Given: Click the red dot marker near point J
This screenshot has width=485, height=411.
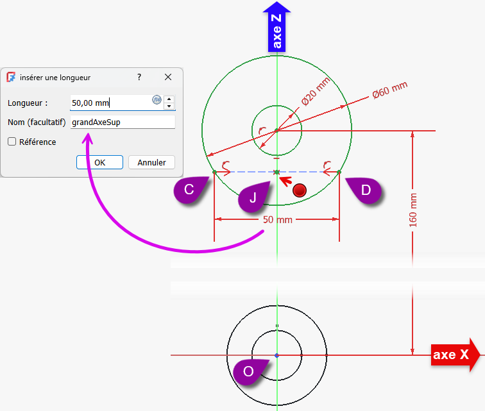Looking at the screenshot, I should tap(300, 190).
